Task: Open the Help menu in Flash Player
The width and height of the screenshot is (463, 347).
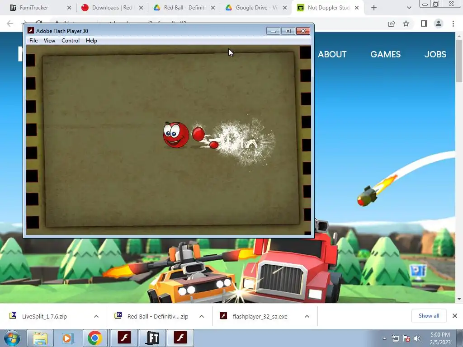Action: click(91, 40)
